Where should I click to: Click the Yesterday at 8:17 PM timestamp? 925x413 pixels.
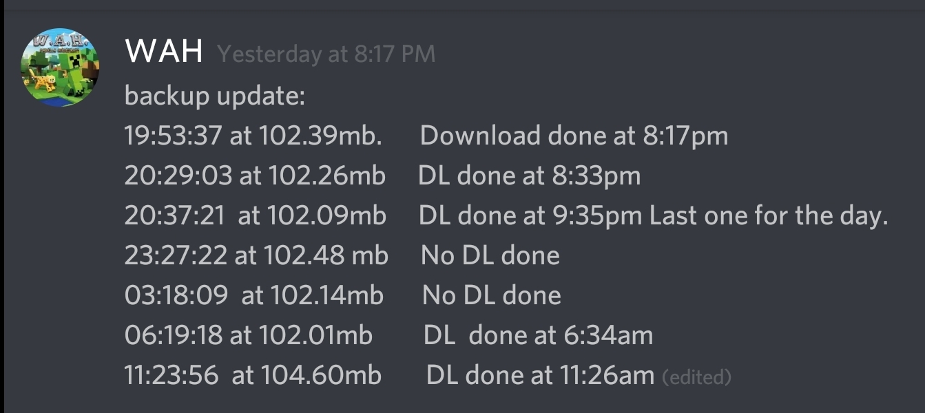coord(326,54)
